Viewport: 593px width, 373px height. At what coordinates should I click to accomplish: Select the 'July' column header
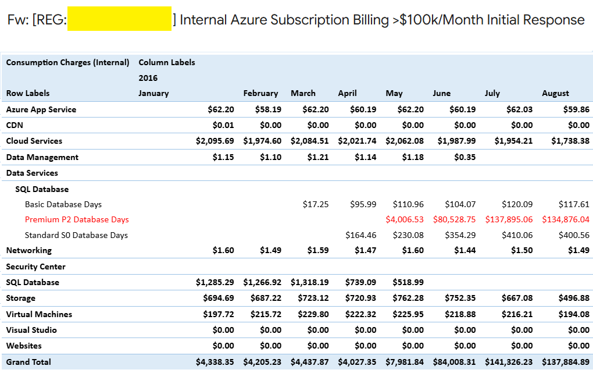pyautogui.click(x=492, y=93)
